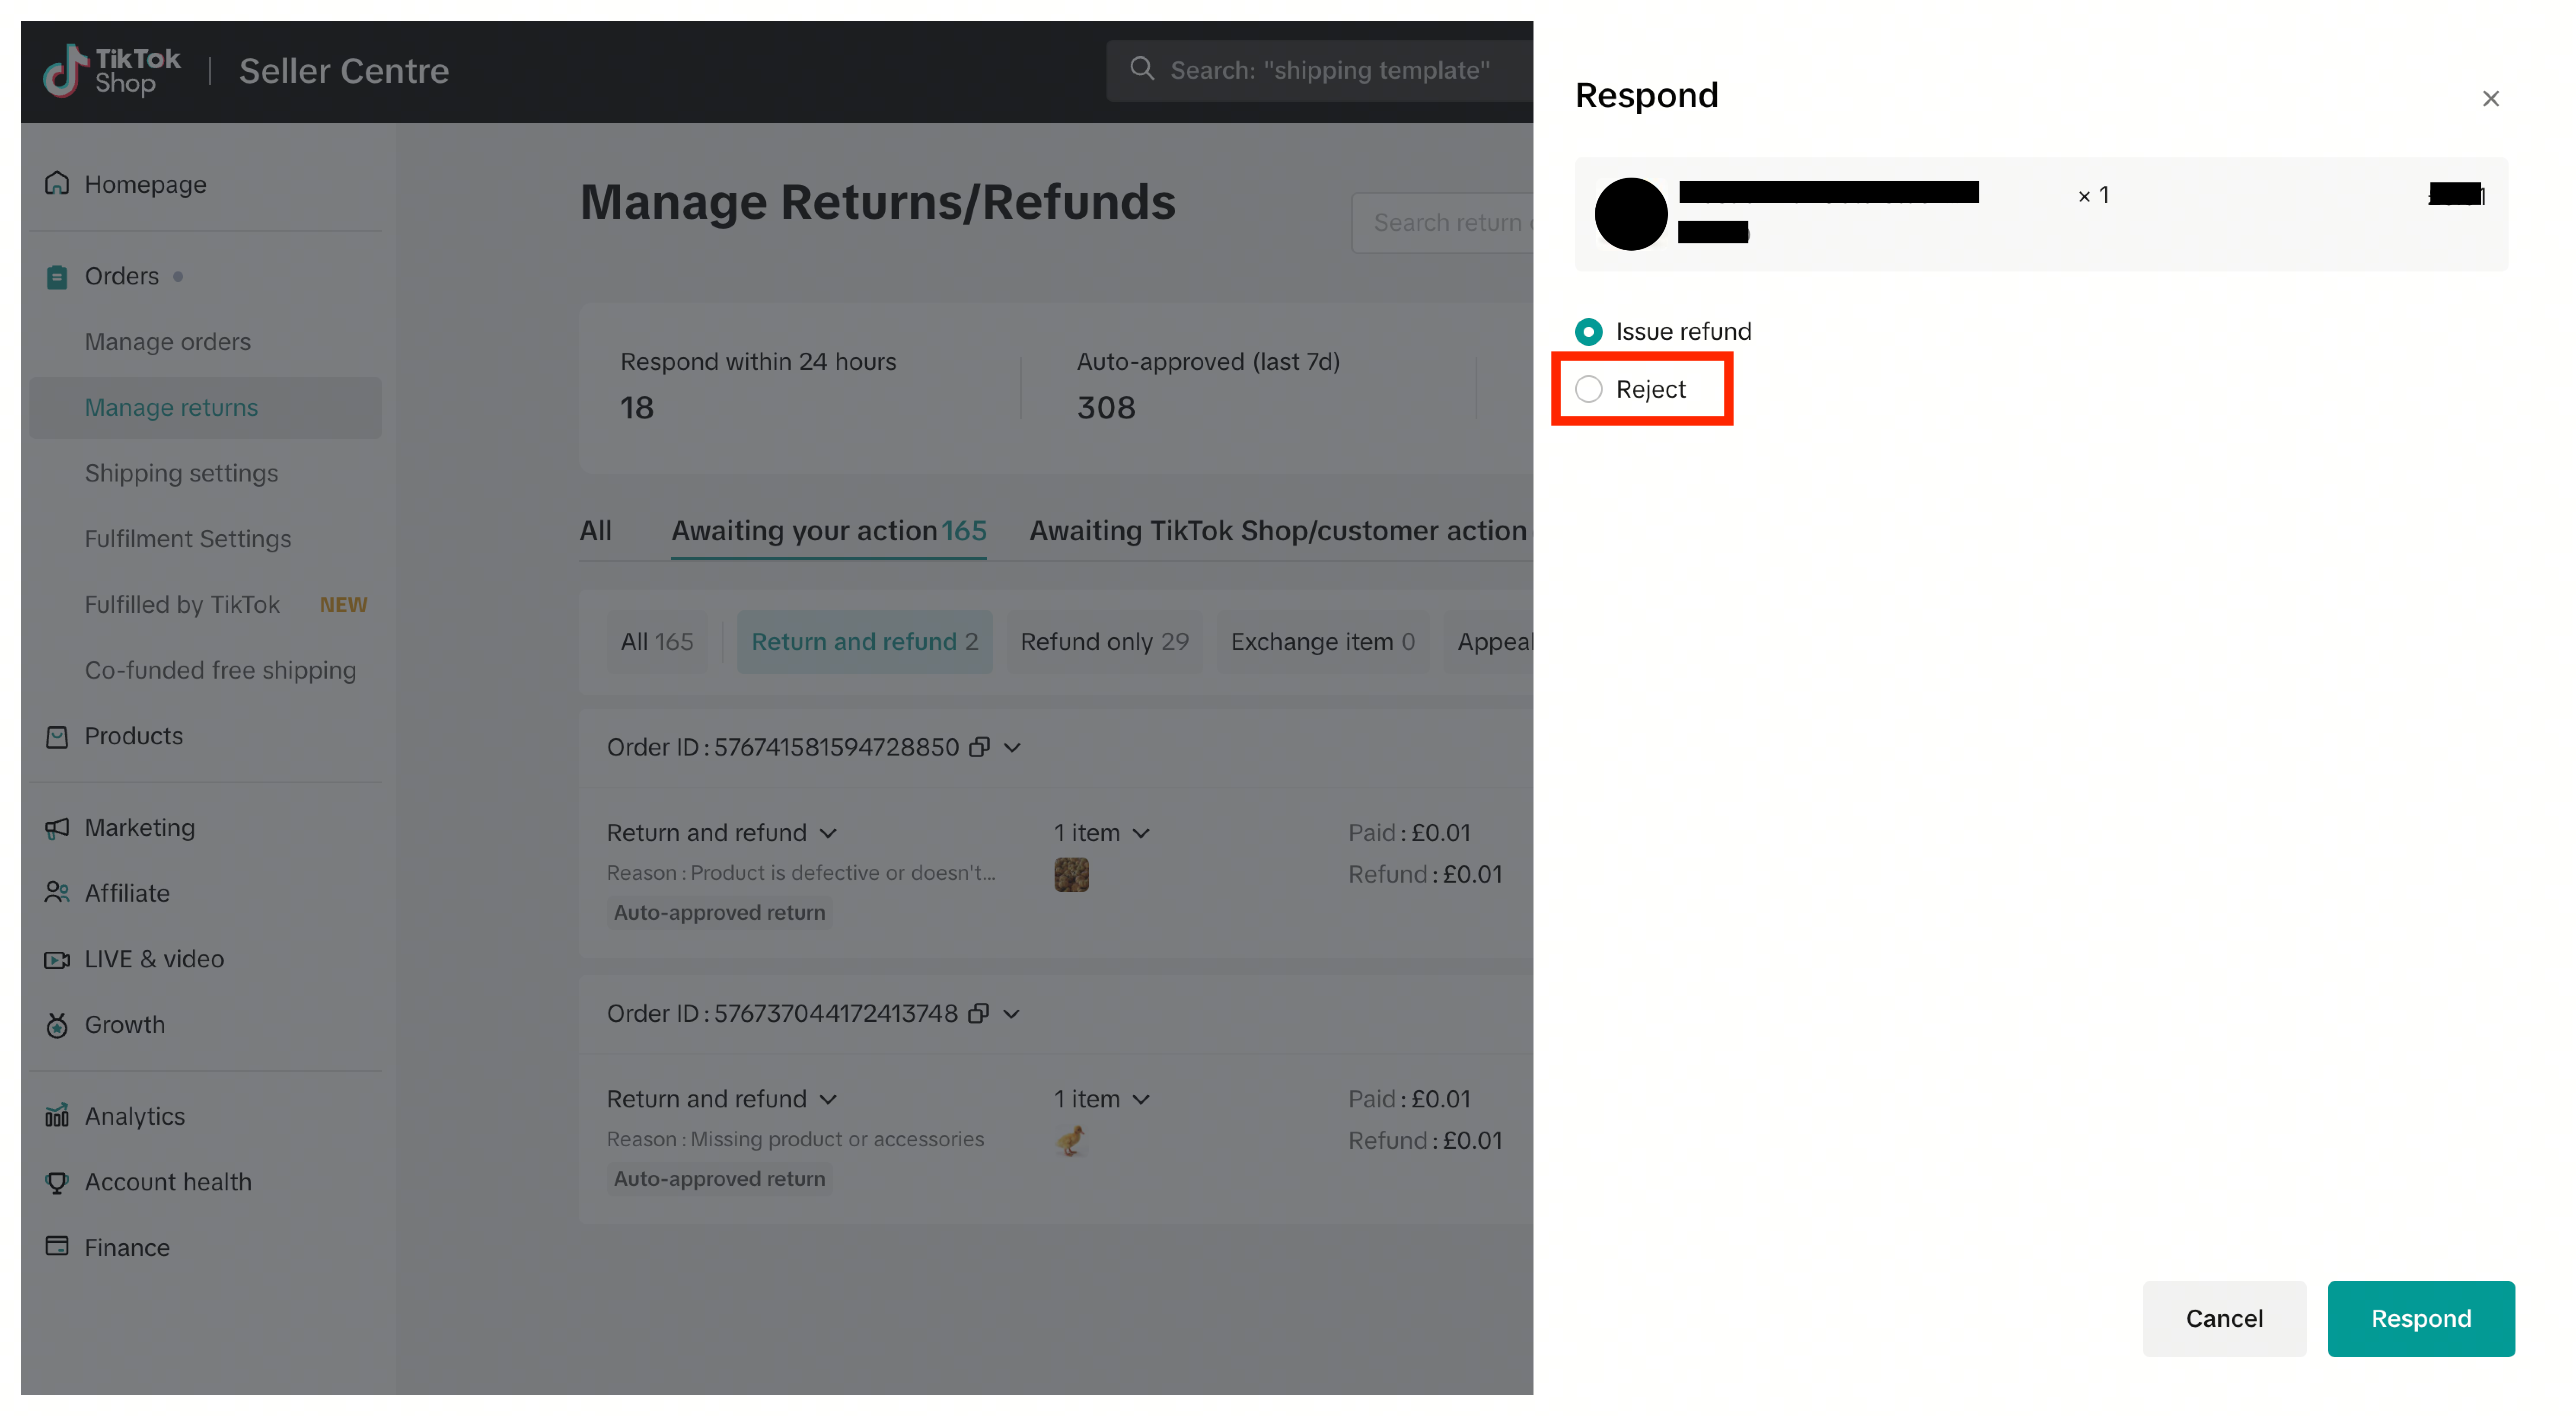This screenshot has height=1416, width=2576.
Task: Switch to Refund only 29 filter
Action: pyautogui.click(x=1103, y=642)
